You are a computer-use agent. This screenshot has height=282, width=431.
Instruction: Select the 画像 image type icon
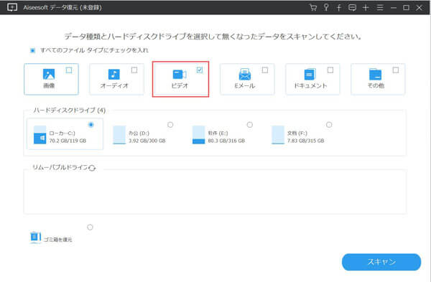(x=49, y=74)
